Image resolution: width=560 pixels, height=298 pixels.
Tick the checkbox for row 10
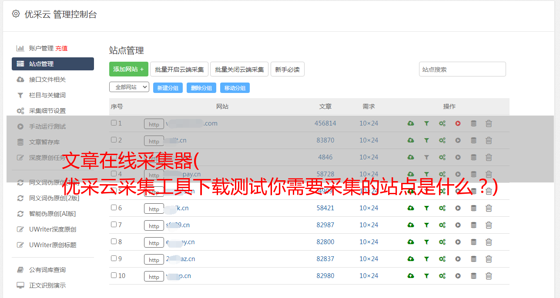pos(114,275)
